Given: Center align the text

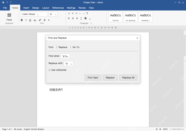Looking at the screenshot, I should pyautogui.click(x=73, y=18).
